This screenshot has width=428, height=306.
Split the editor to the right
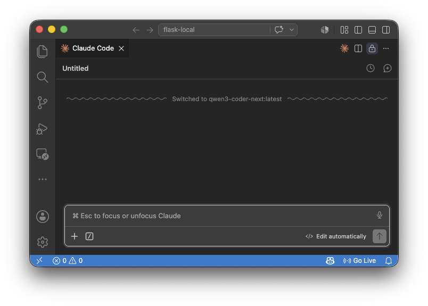[x=358, y=48]
